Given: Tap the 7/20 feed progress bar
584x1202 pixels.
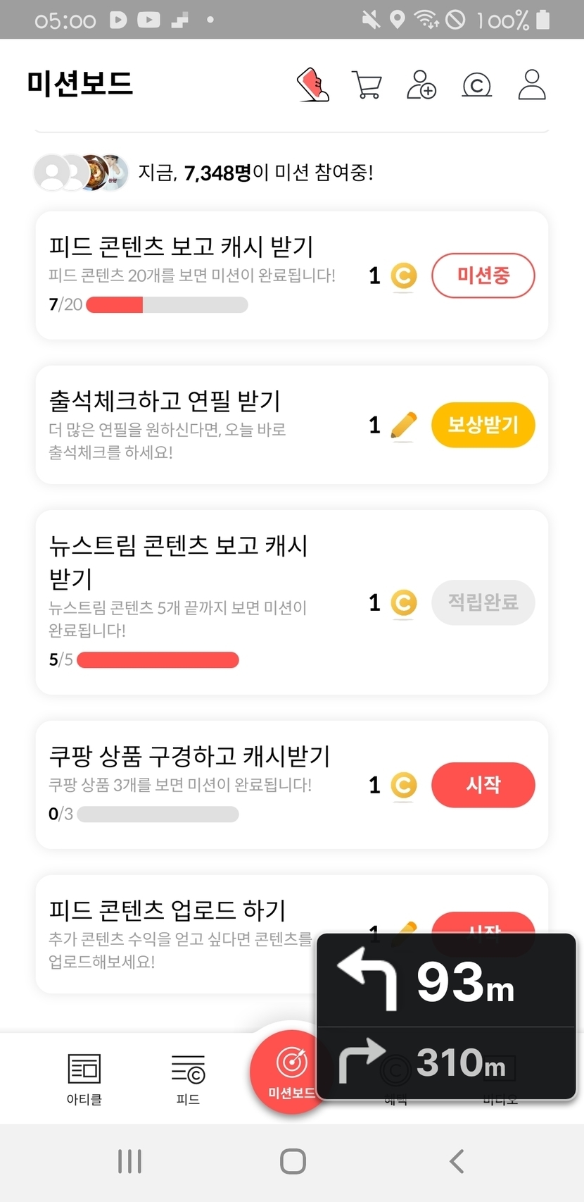Looking at the screenshot, I should coord(167,305).
